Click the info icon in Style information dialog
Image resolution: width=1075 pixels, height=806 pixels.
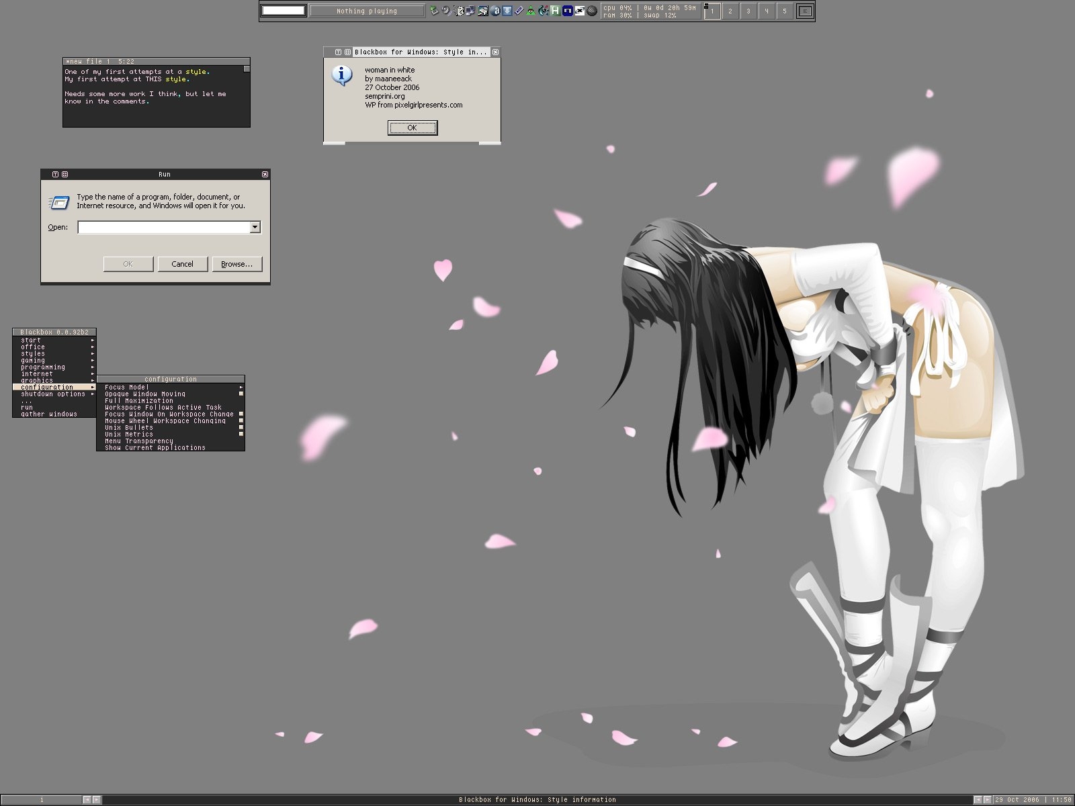click(x=343, y=75)
